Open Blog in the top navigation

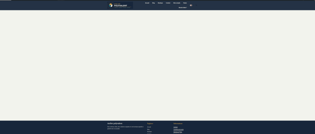tap(154, 3)
